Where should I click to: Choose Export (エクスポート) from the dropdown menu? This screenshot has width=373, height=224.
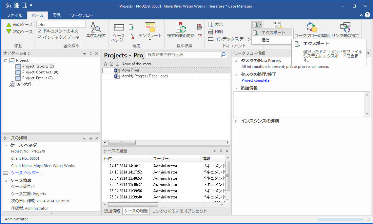click(x=272, y=32)
